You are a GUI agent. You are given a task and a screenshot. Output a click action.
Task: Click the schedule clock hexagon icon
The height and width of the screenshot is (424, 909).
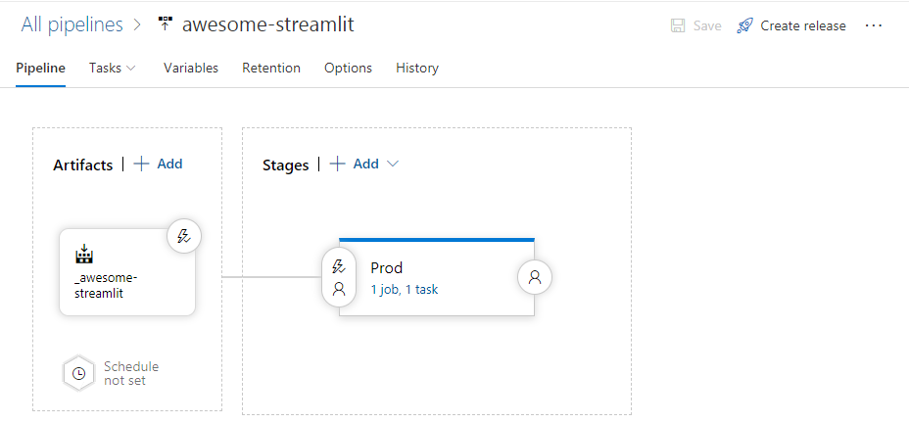click(78, 373)
